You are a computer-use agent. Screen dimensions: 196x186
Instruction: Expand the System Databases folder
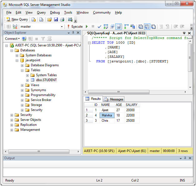[17, 56]
